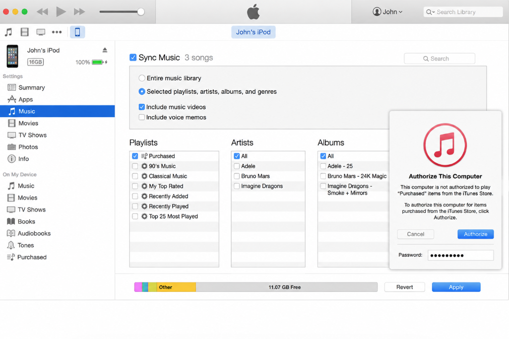This screenshot has height=339, width=509.
Task: Open Apps settings
Action: (x=58, y=99)
